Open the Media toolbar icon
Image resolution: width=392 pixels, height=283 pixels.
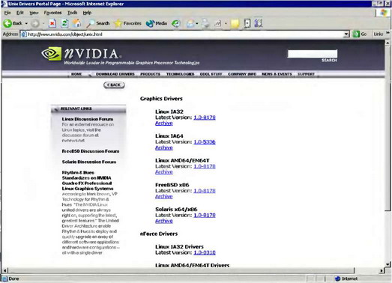pos(157,23)
